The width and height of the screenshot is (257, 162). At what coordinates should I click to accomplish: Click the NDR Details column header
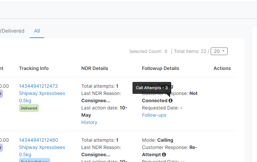[95, 68]
